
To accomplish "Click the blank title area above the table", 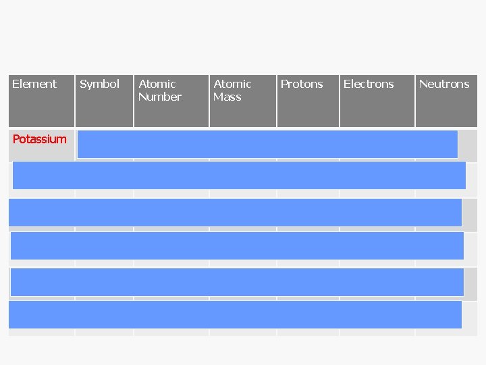I will (243, 37).
